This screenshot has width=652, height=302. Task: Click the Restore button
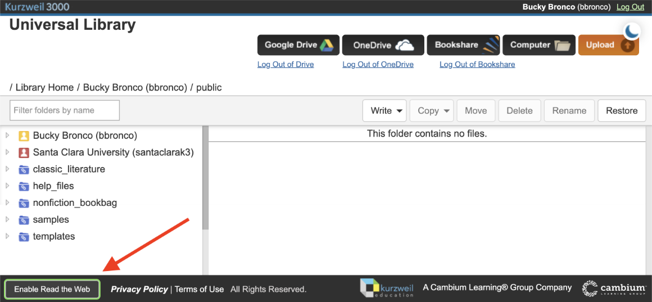pyautogui.click(x=622, y=111)
